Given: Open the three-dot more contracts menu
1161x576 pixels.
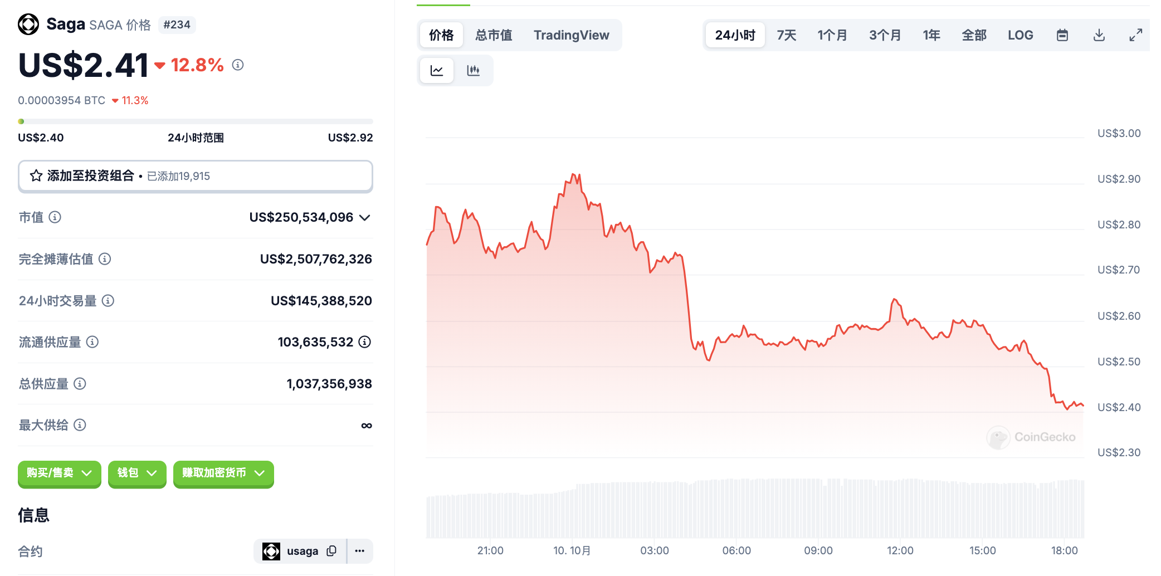Looking at the screenshot, I should click(x=360, y=551).
